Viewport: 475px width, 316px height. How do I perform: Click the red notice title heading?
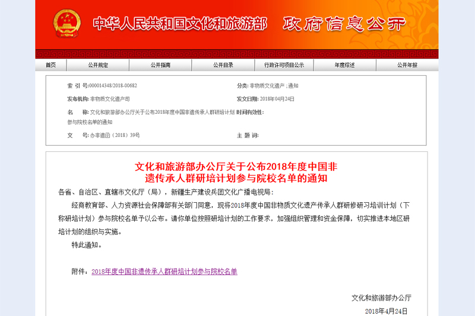tap(236, 172)
